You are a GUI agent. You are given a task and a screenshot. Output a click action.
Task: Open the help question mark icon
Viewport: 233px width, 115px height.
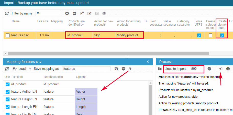tap(104, 13)
